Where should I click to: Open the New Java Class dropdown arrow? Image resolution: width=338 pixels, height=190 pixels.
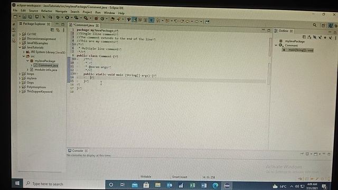[107, 19]
